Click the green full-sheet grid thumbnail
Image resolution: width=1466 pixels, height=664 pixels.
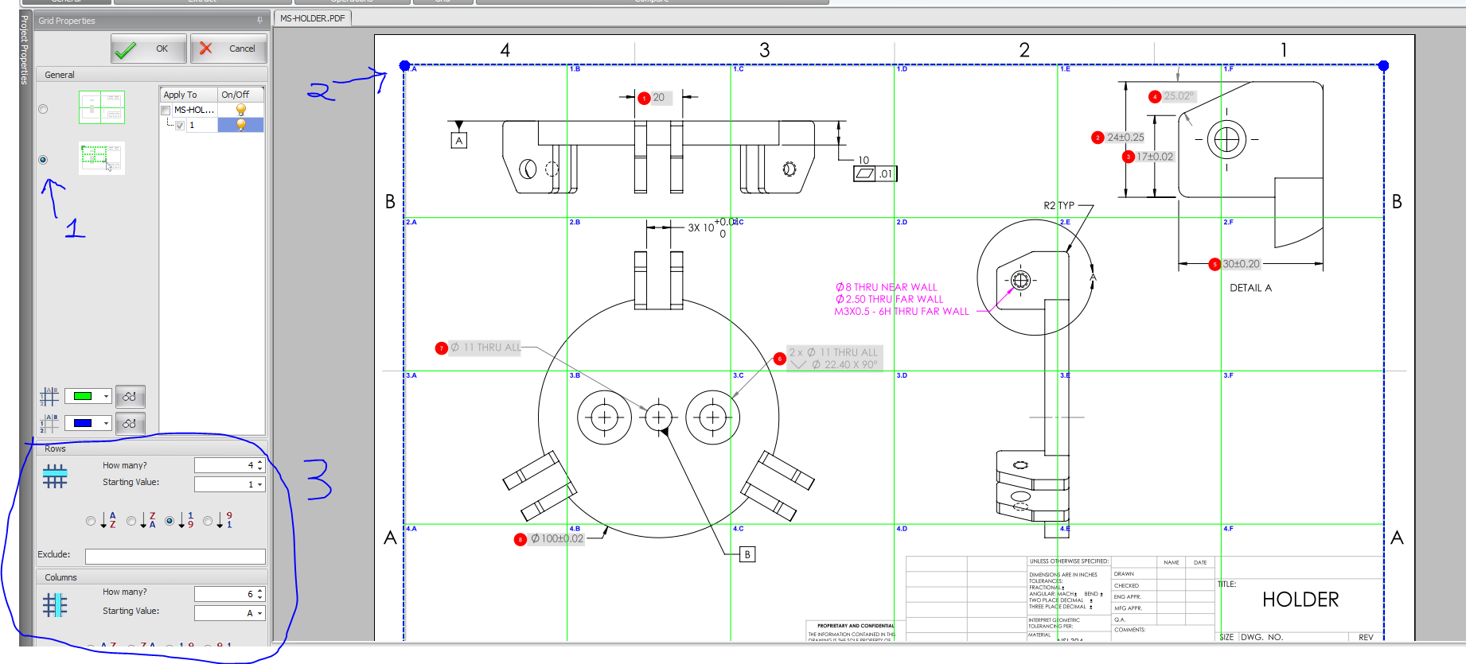pos(102,107)
